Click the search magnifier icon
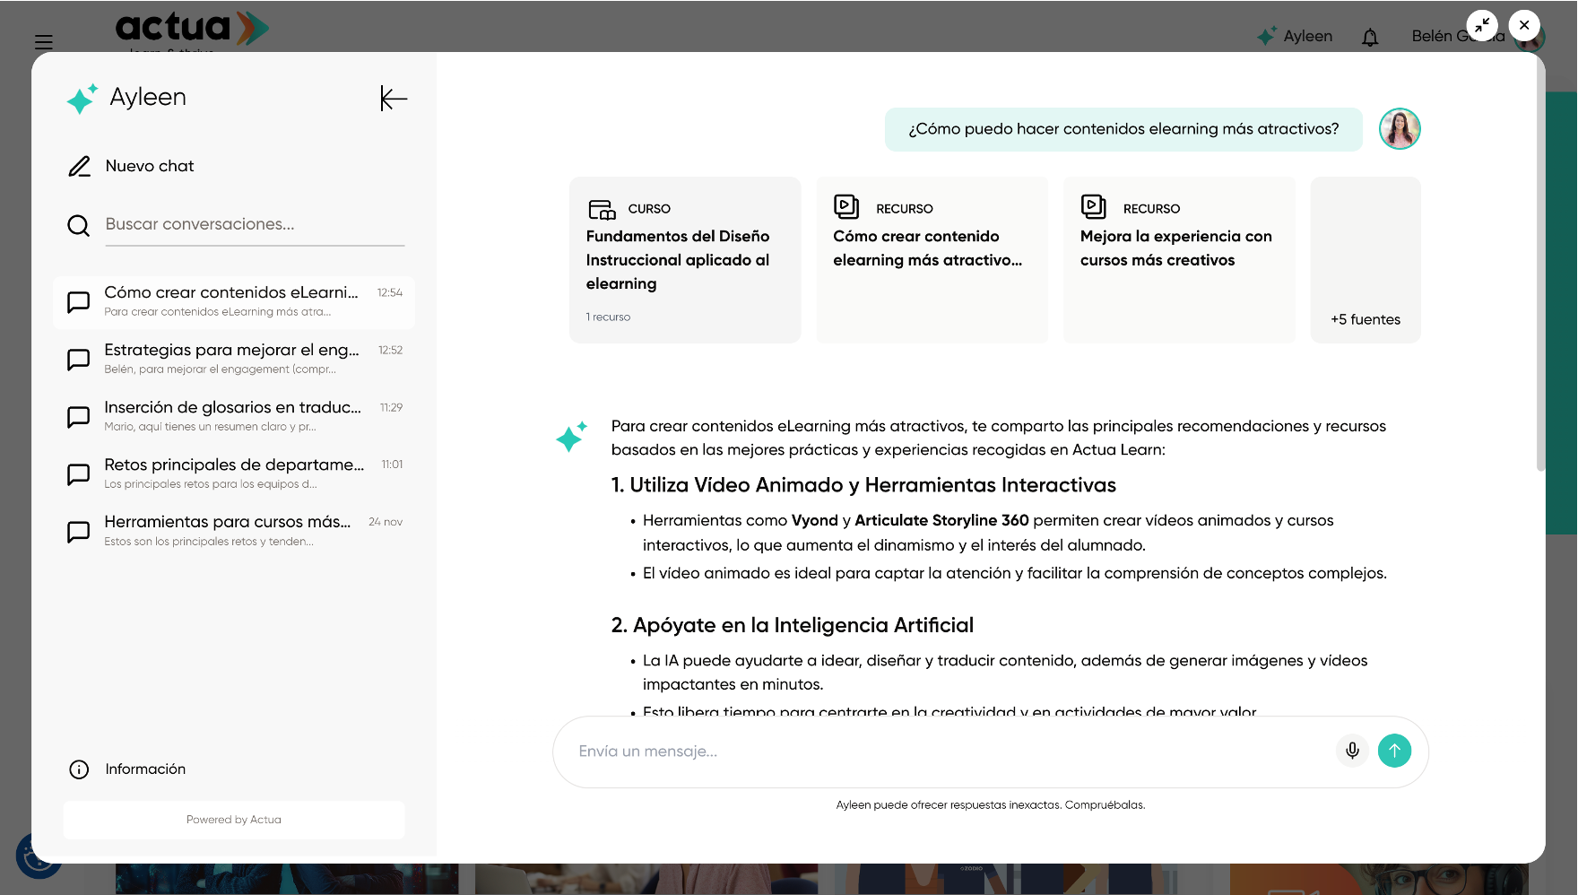Screen dimensions: 1578x895 79,226
